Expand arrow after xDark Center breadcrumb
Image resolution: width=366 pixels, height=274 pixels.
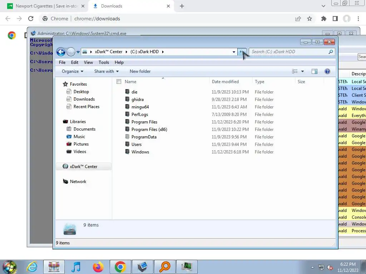click(126, 52)
